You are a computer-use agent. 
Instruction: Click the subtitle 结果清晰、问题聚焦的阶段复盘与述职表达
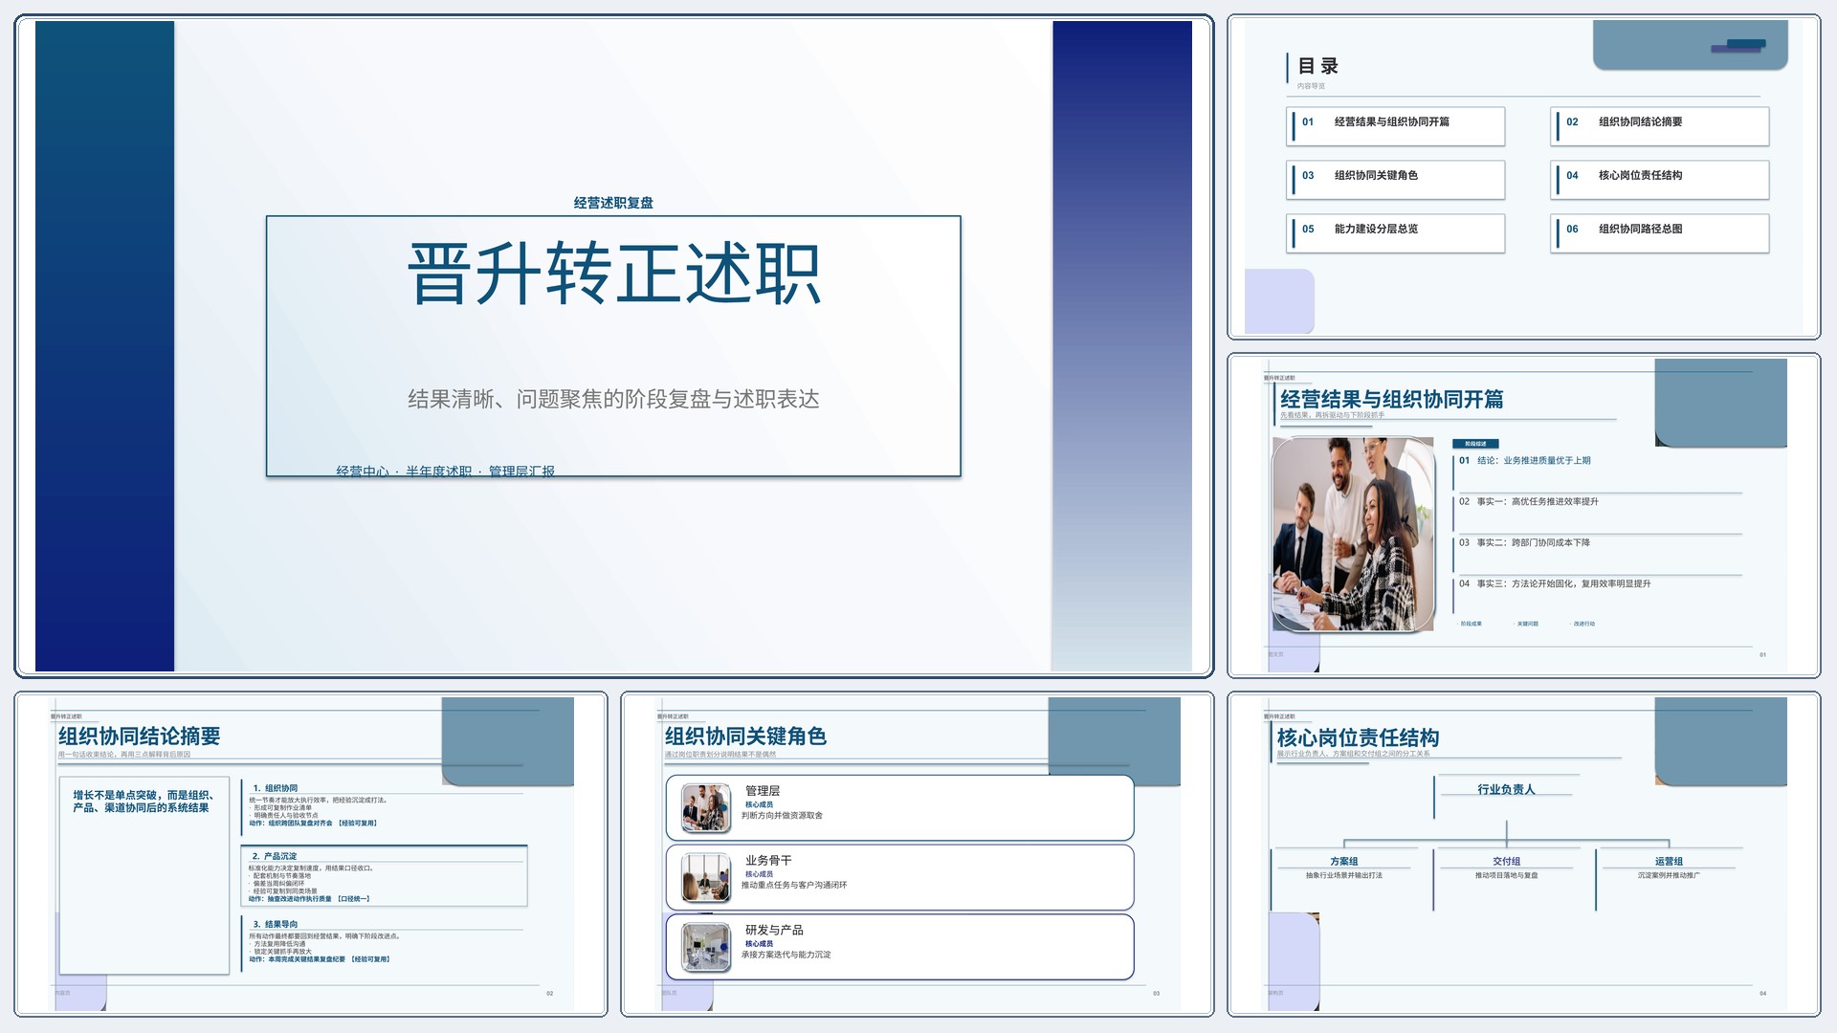click(613, 399)
